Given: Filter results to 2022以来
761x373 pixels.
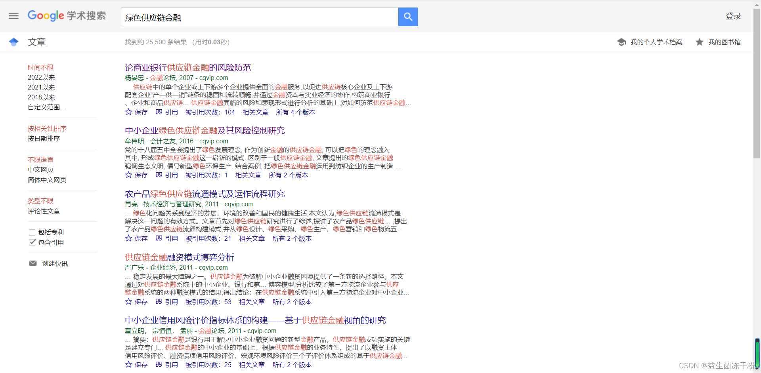Looking at the screenshot, I should [x=41, y=77].
